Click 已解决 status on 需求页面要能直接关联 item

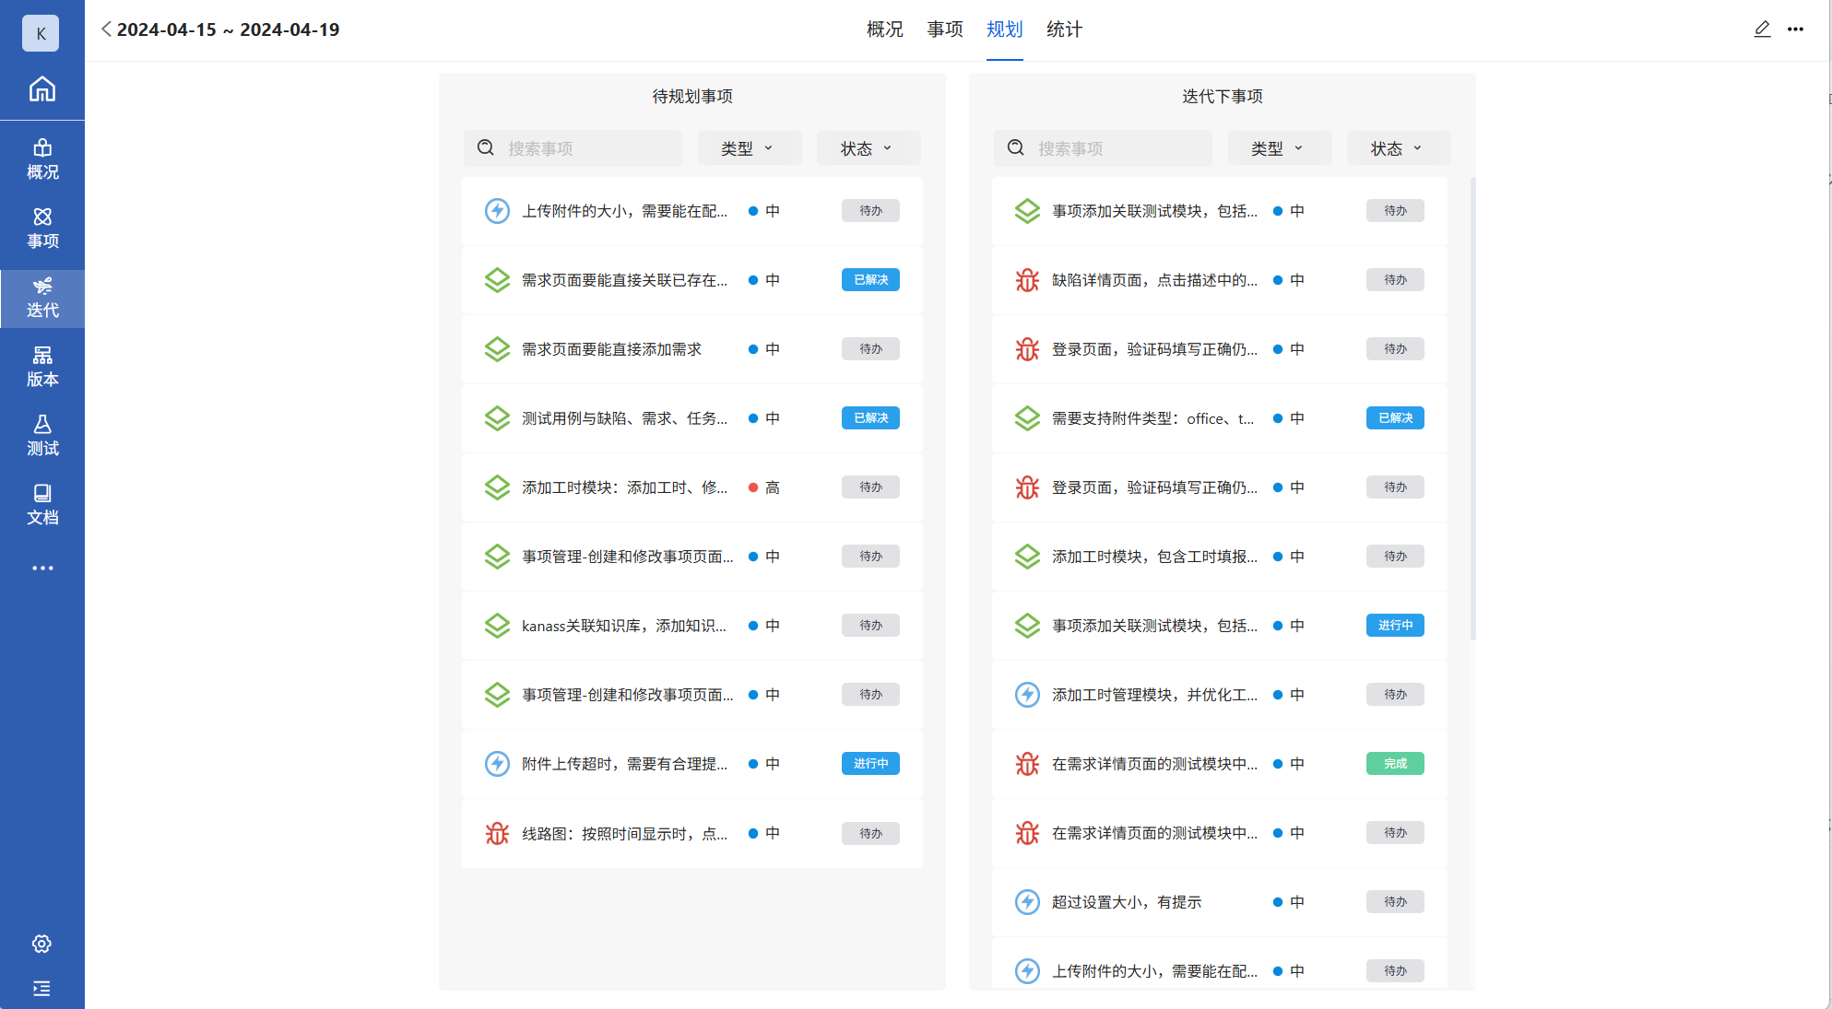coord(870,280)
